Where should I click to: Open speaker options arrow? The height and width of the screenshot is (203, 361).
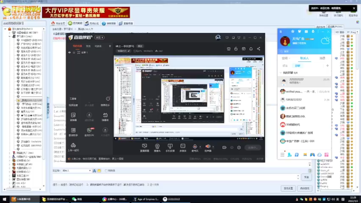point(213,147)
